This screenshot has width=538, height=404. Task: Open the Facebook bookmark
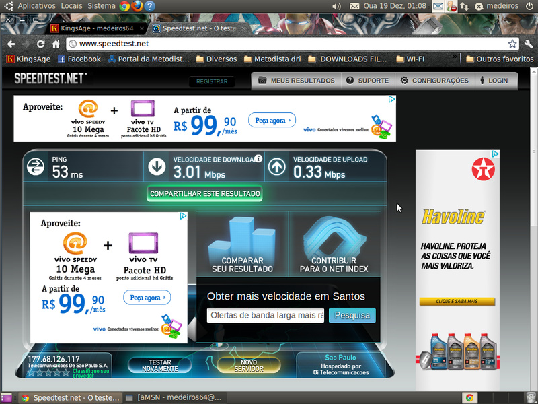(79, 59)
